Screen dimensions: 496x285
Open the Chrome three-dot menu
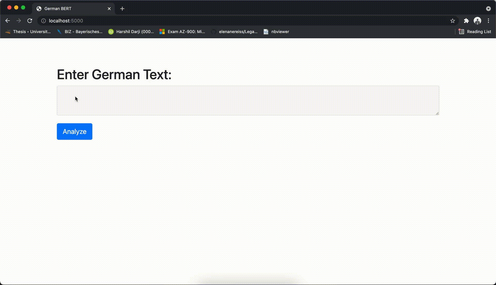(488, 21)
